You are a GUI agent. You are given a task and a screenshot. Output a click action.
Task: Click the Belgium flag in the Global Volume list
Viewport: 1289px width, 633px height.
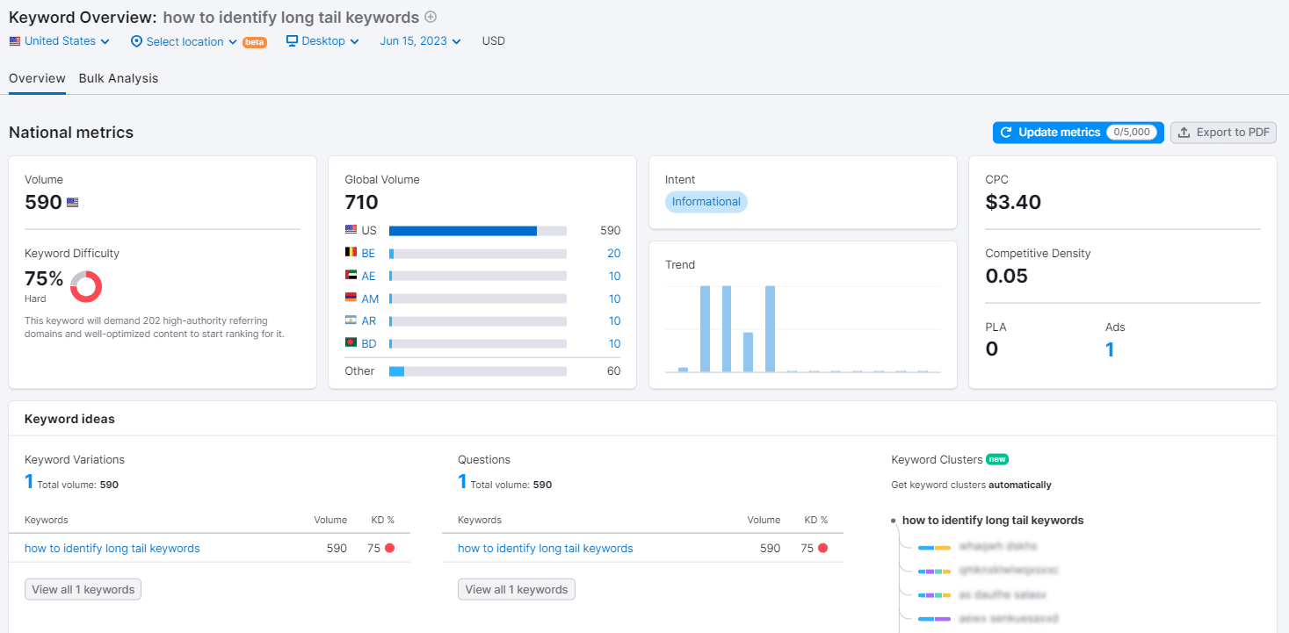coord(351,253)
